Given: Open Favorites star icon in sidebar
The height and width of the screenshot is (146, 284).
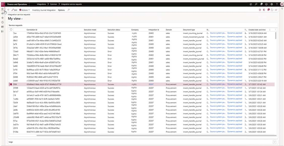Looking at the screenshot, I should pyautogui.click(x=2, y=18).
